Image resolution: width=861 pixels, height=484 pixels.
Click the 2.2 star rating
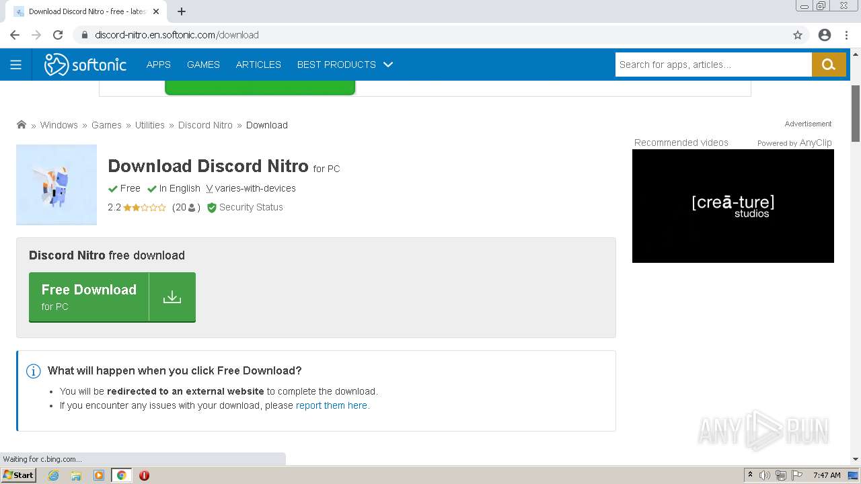(x=137, y=207)
